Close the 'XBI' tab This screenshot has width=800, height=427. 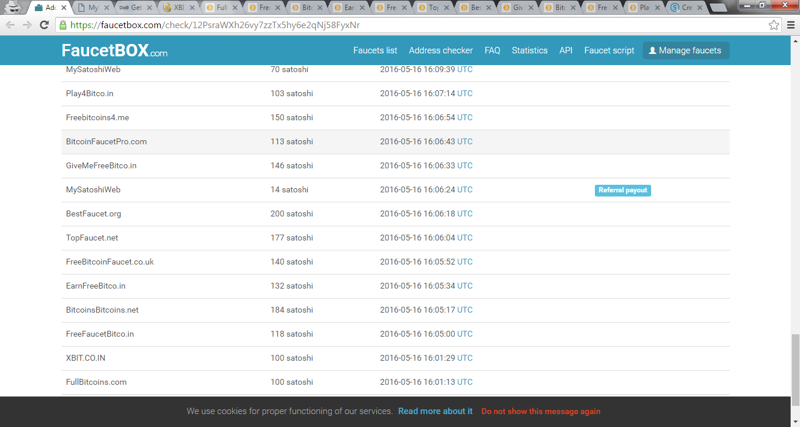(192, 8)
